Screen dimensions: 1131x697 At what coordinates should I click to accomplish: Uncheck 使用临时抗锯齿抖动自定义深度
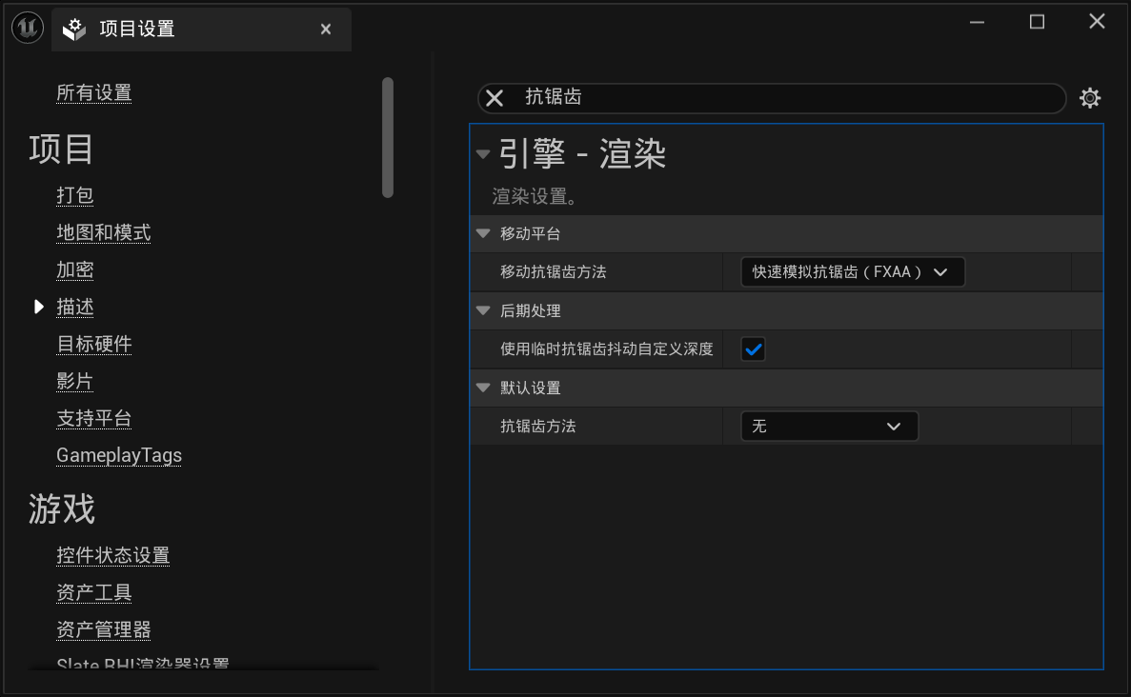point(753,349)
